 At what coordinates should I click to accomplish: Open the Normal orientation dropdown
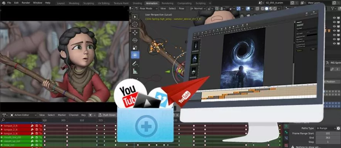[x=198, y=9]
